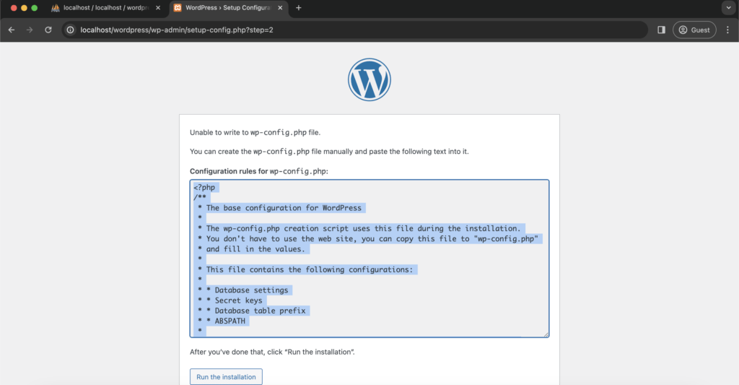The image size is (739, 385).
Task: Click the "* * Secret keys" line
Action: [x=230, y=300]
